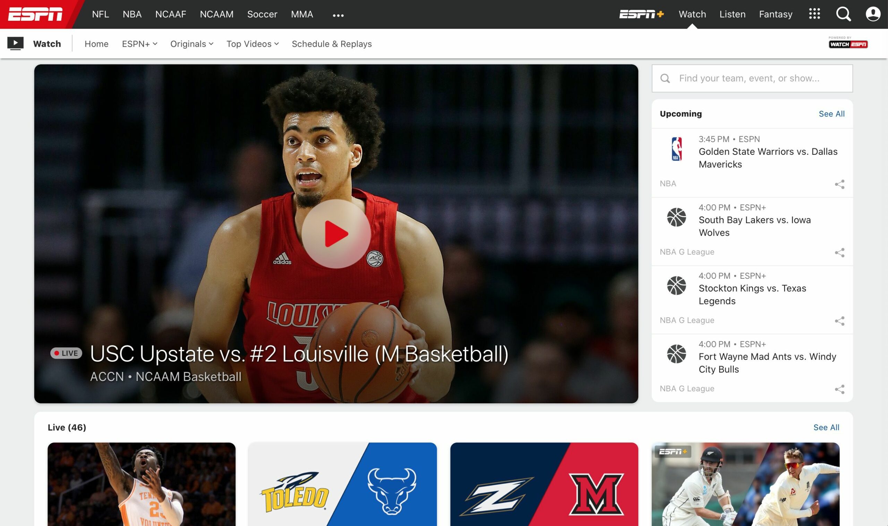Screen dimensions: 888x526
Task: Play the USC Upstate vs. Louisville live video
Action: pyautogui.click(x=336, y=234)
